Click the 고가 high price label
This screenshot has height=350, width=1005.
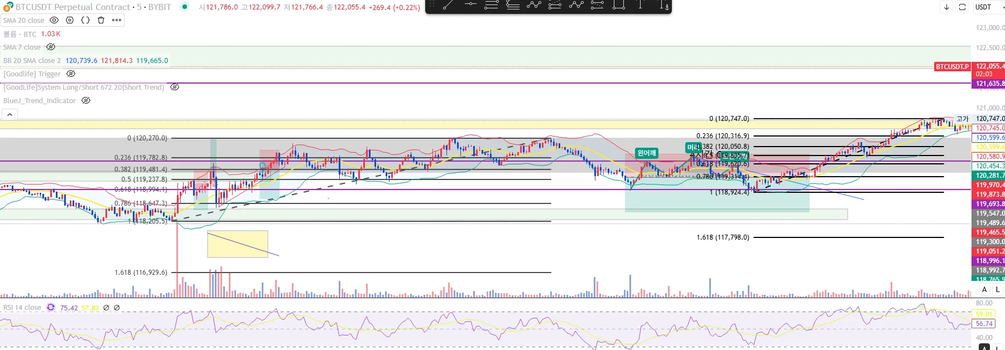[x=963, y=119]
